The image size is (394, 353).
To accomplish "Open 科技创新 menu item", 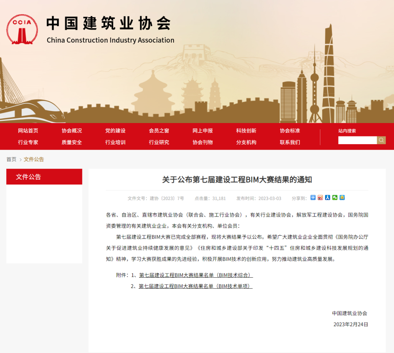I will click(246, 131).
